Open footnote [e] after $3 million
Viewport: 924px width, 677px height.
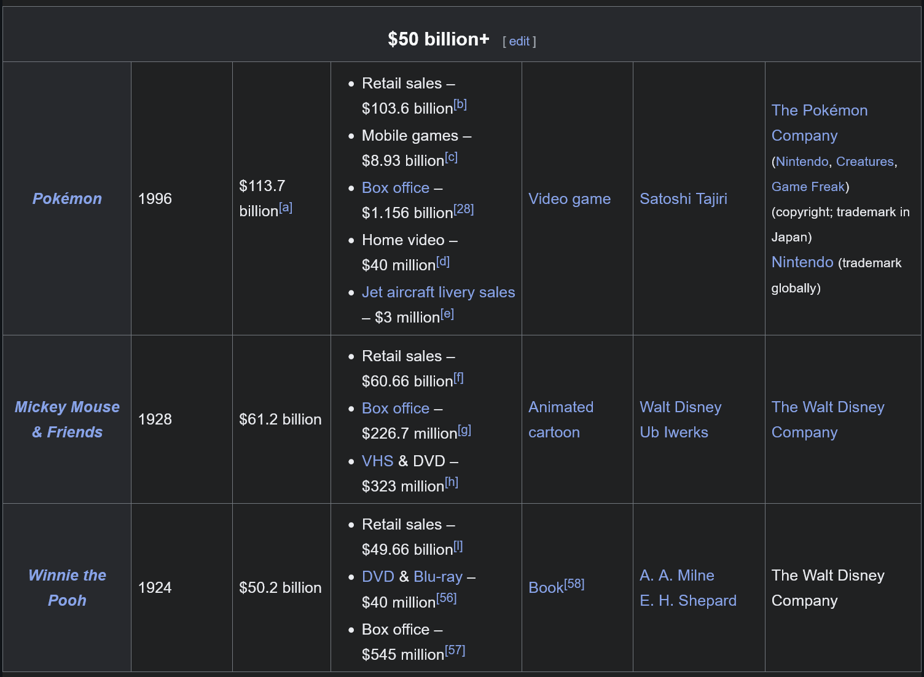pos(447,314)
